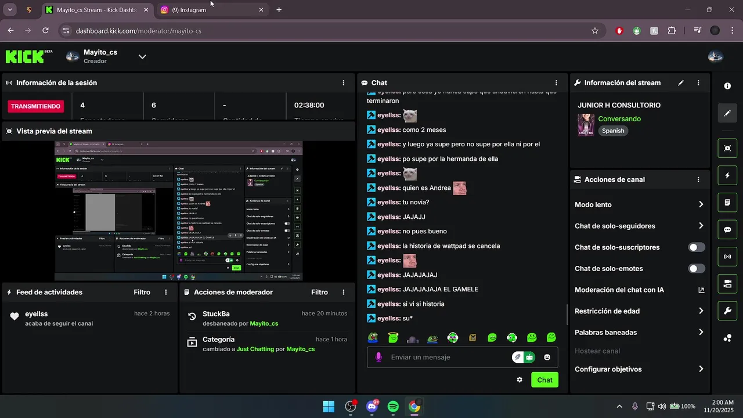Open the emoji picker smiley icon

coord(547,357)
